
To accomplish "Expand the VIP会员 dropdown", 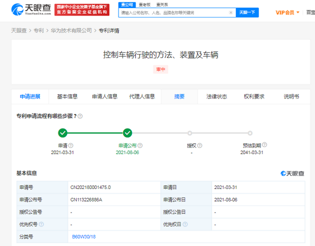I will click(x=287, y=12).
